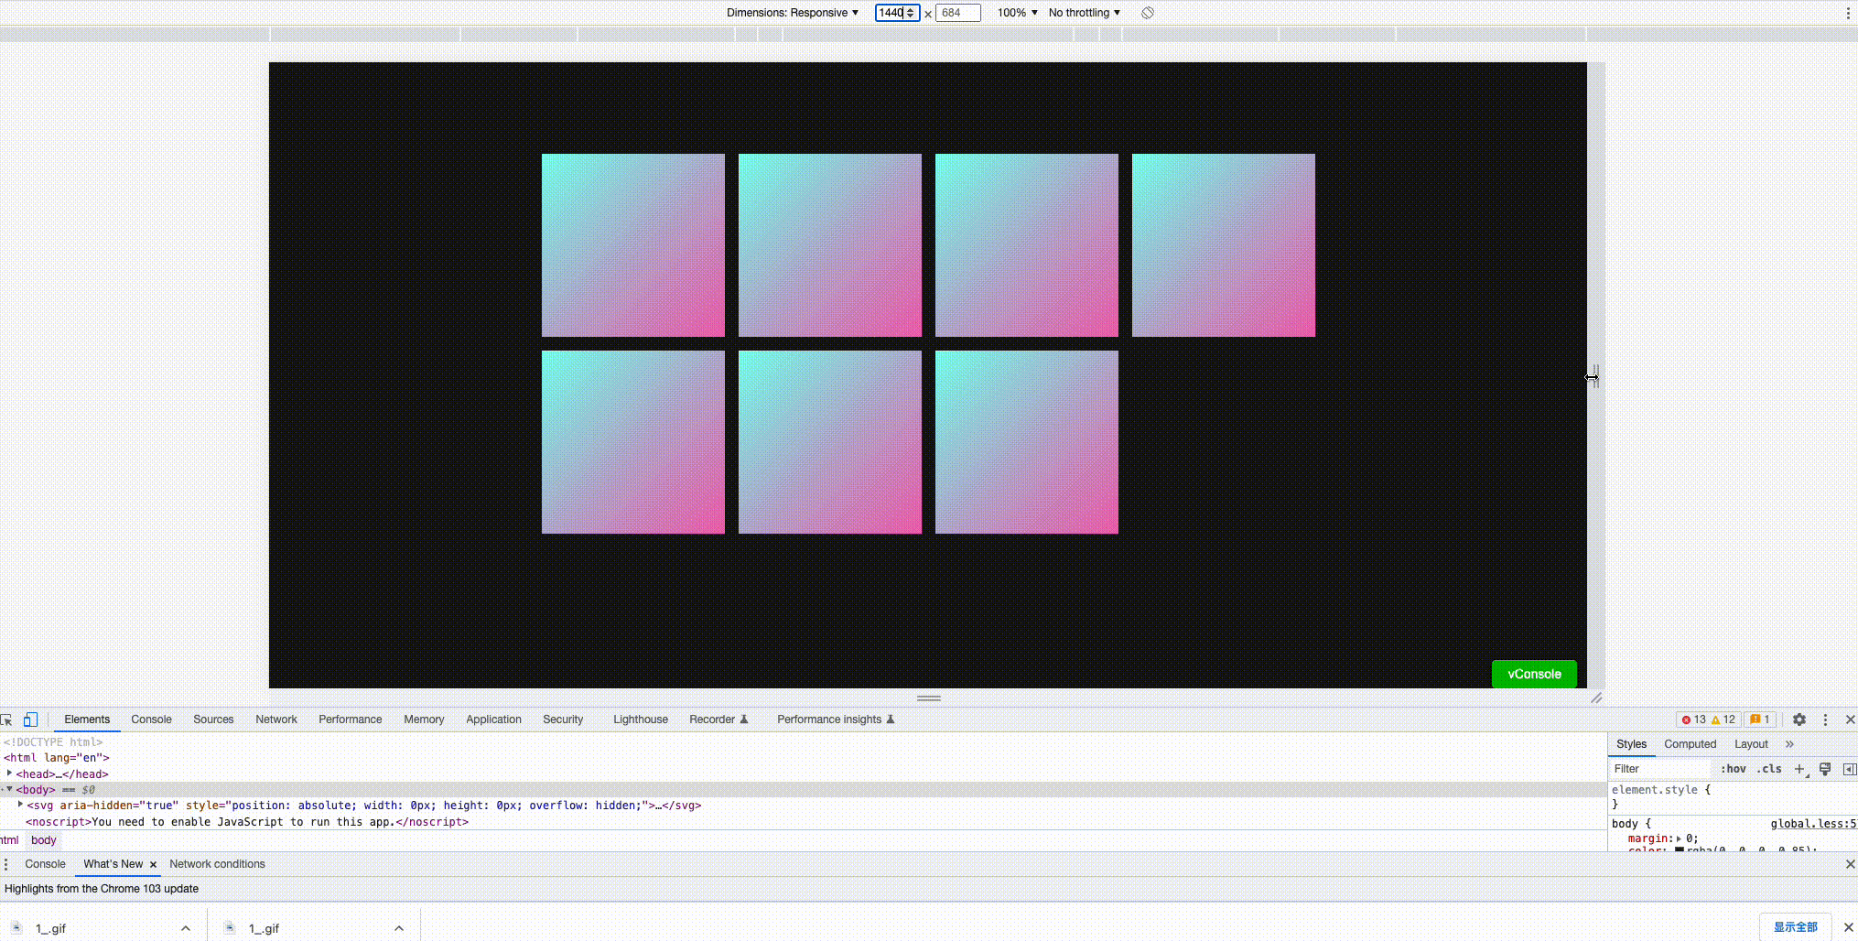This screenshot has height=941, width=1858.
Task: Expand the margin shorthand property
Action: point(1679,838)
